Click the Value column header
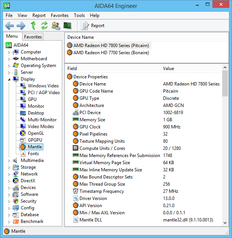The width and height of the screenshot is (232, 238). click(168, 69)
